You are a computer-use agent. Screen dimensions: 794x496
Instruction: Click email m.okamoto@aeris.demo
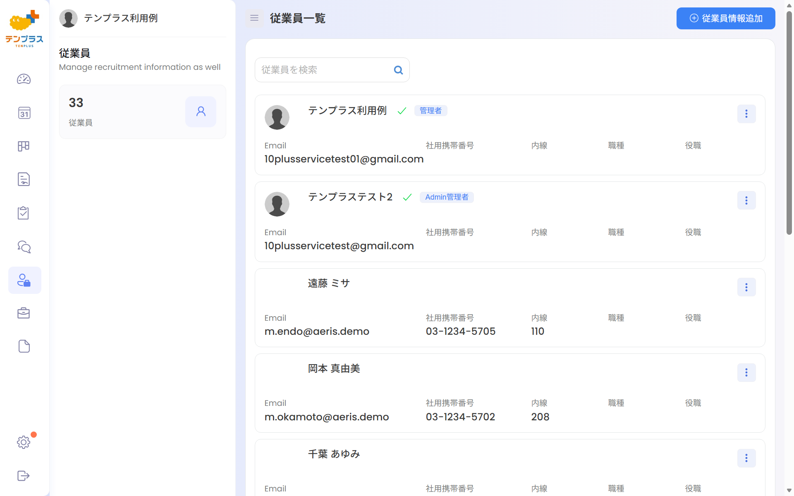327,417
